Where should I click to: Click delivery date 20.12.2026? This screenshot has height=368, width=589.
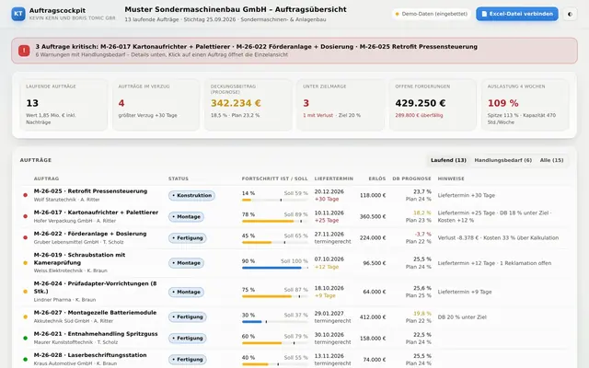coord(329,191)
